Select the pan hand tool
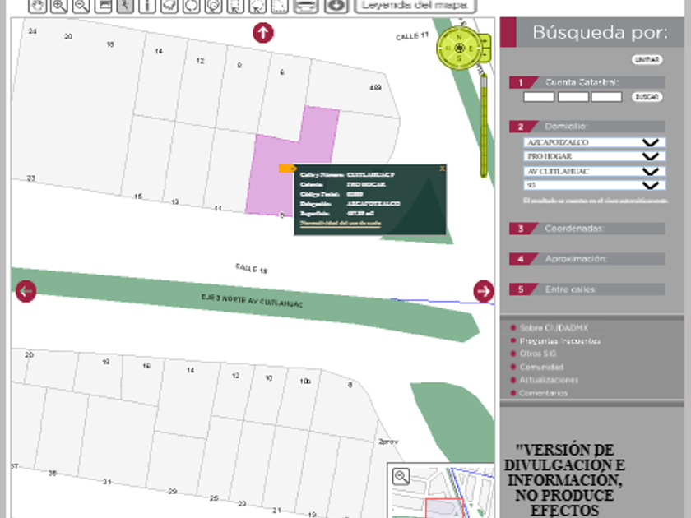The width and height of the screenshot is (691, 518). [37, 6]
